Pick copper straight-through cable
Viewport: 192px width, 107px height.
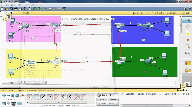click(43, 97)
